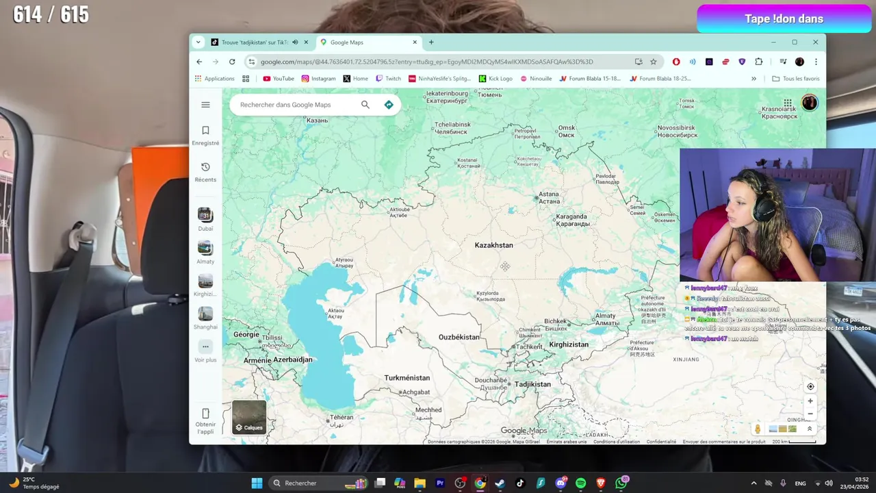
Task: Click the magnifier search icon in Maps
Action: [x=365, y=105]
